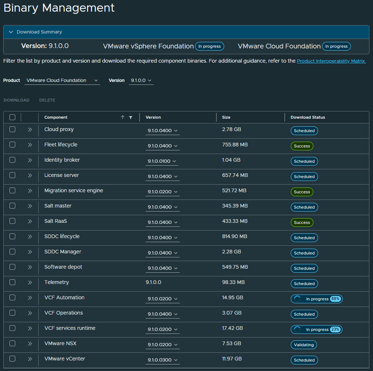373x371 pixels.
Task: Click VMware NSX Validating status badge
Action: pyautogui.click(x=304, y=345)
